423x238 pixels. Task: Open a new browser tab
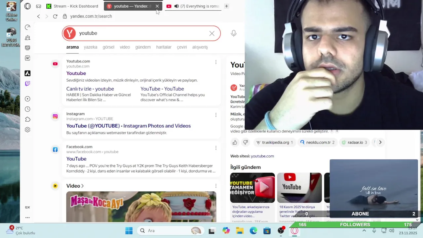click(226, 6)
